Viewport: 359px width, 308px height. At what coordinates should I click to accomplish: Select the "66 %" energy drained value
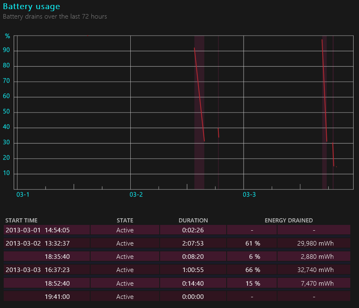253,270
